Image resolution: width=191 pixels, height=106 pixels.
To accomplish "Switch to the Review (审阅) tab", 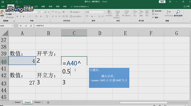I will [x=50, y=7].
